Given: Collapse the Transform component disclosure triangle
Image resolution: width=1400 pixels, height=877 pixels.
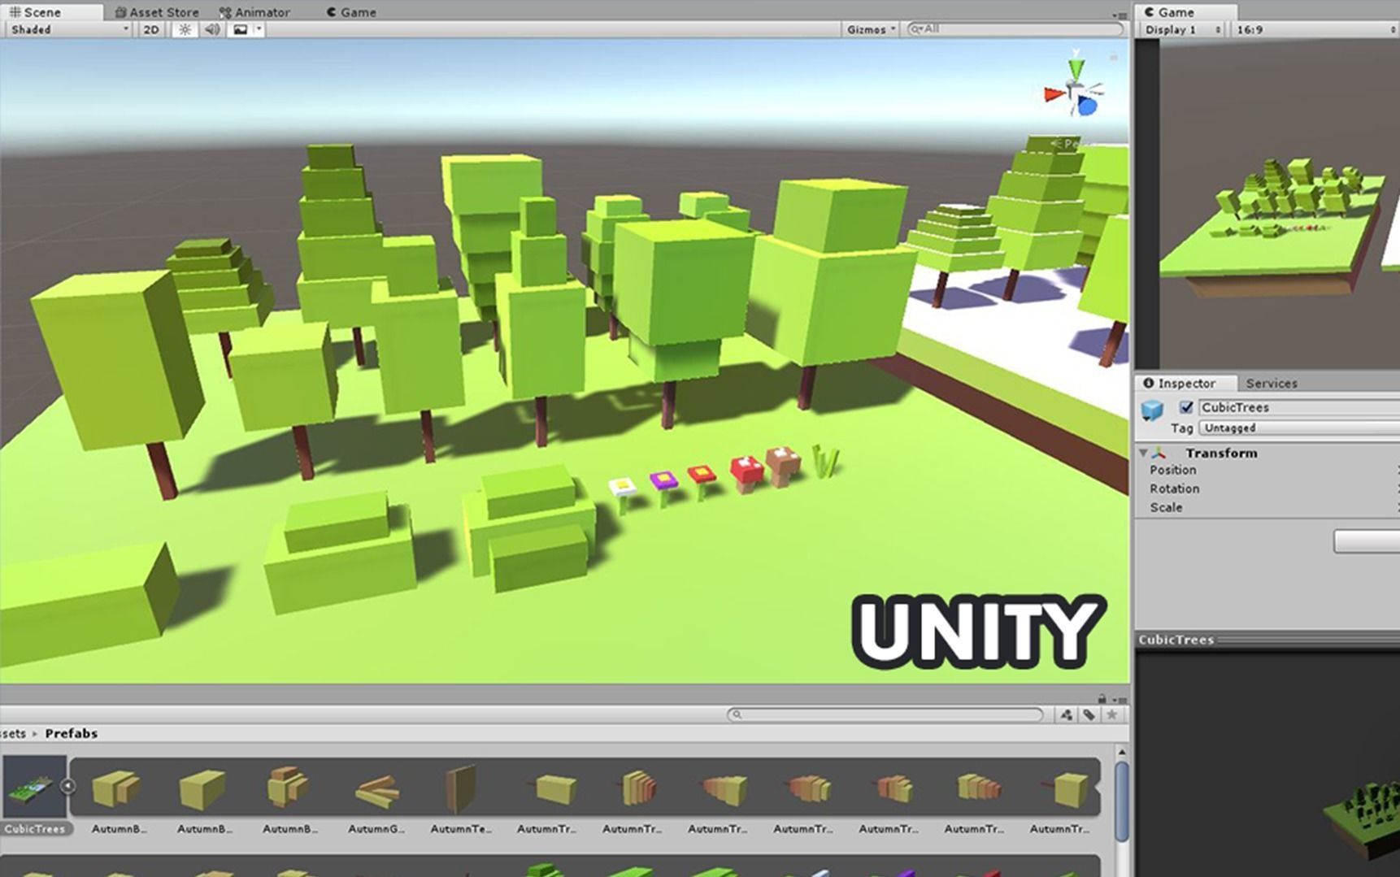Looking at the screenshot, I should (1143, 454).
